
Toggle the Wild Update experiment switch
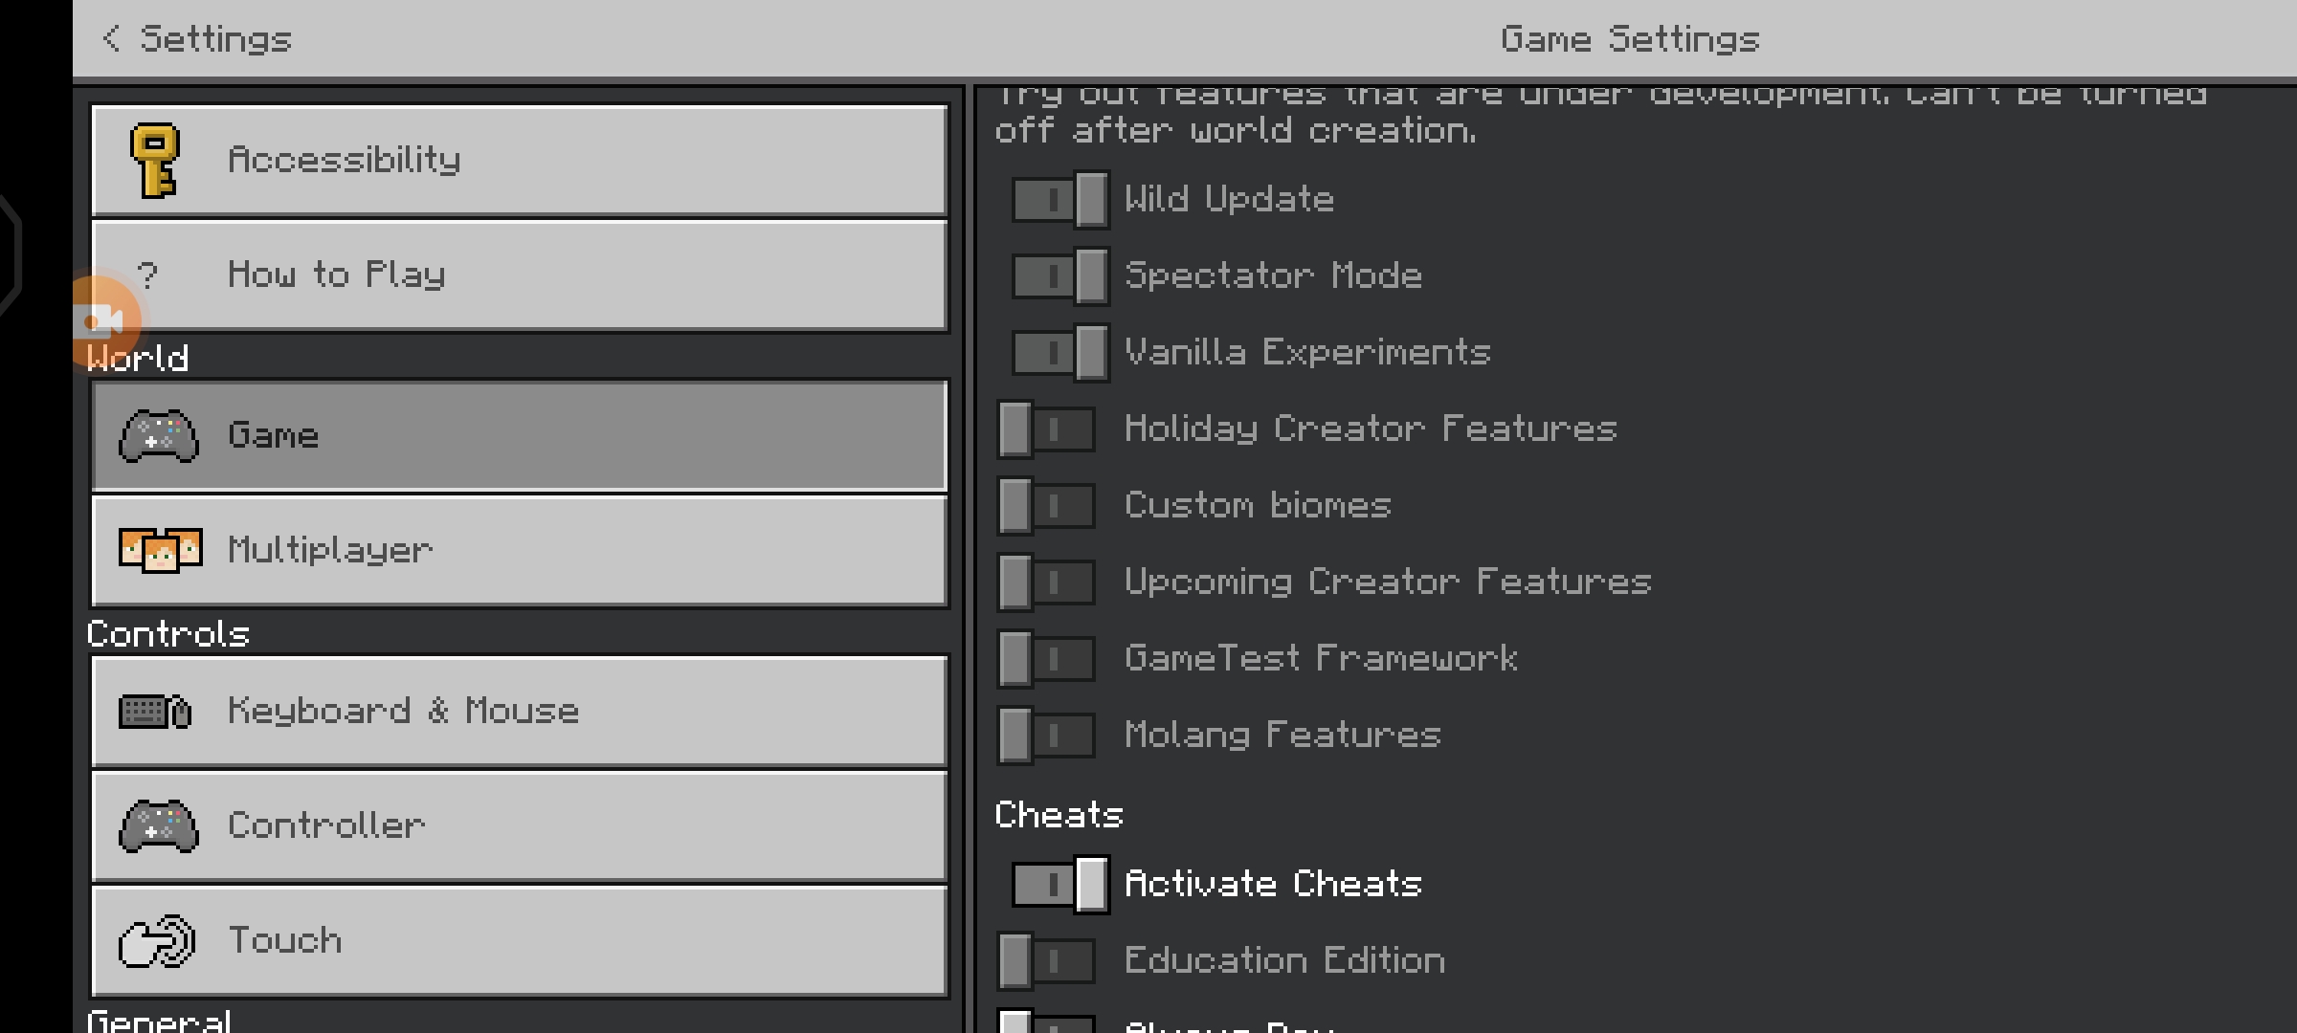coord(1060,200)
